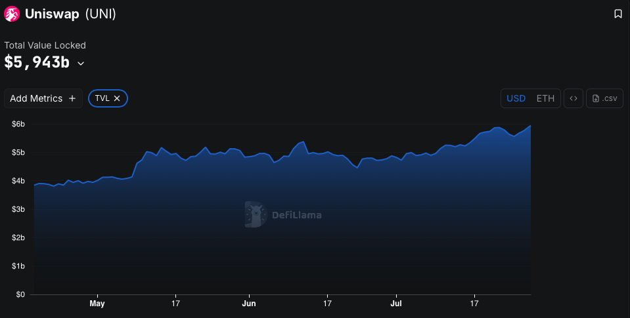Switch chart denomination to USD

point(516,98)
